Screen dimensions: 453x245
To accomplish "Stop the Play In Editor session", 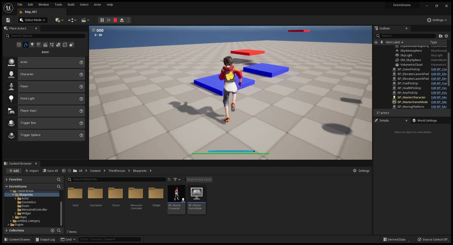I will point(115,20).
